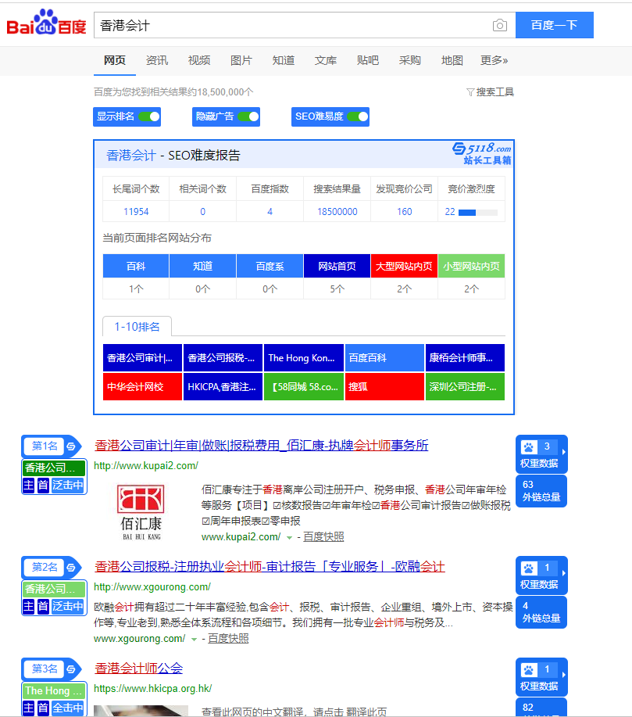Click the 搜索工具 filter icon
This screenshot has width=632, height=717.
pyautogui.click(x=470, y=92)
